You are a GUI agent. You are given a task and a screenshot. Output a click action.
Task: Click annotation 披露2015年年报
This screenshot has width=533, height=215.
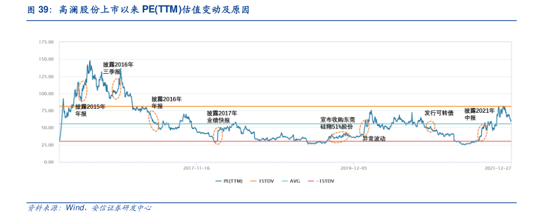pos(90,110)
